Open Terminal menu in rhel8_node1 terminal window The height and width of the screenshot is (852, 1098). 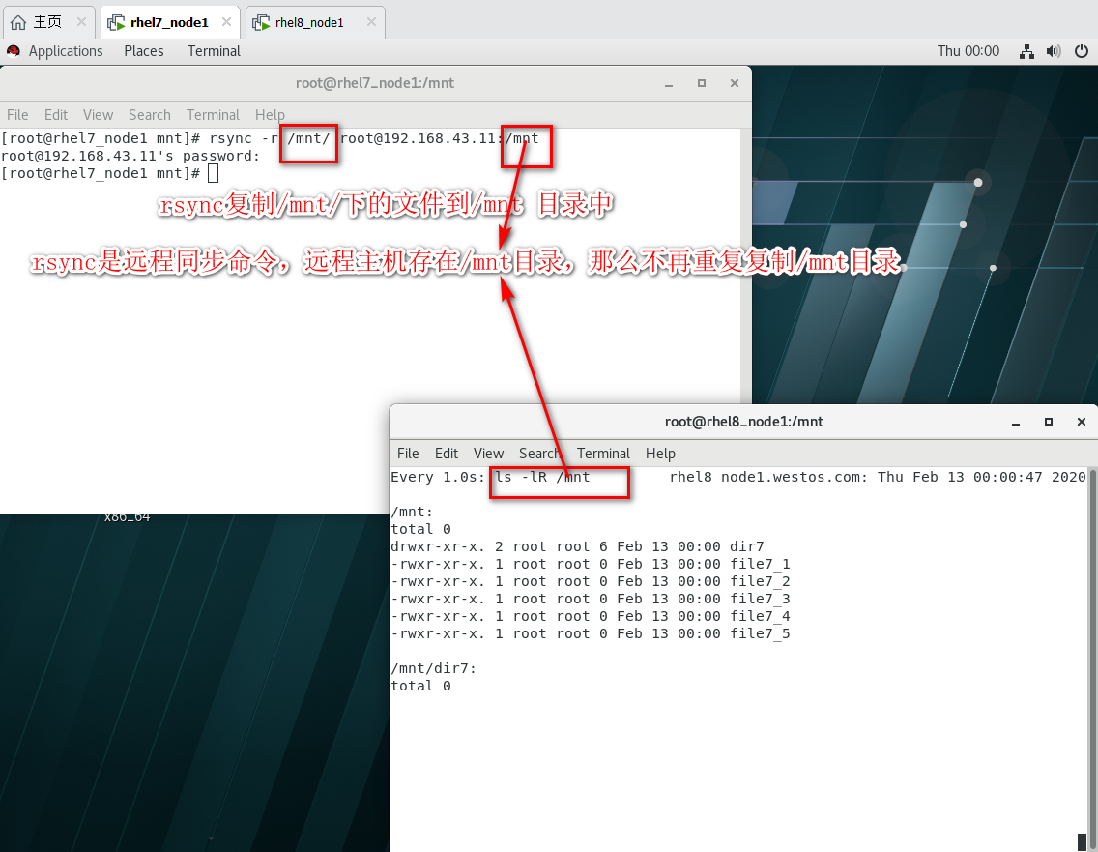(604, 454)
